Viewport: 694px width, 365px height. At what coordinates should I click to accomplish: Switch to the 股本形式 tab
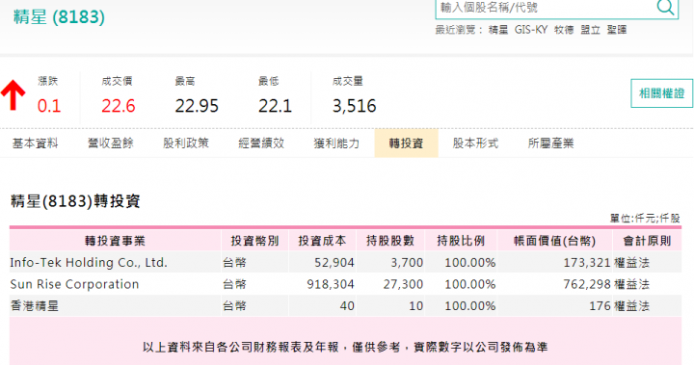coord(475,143)
